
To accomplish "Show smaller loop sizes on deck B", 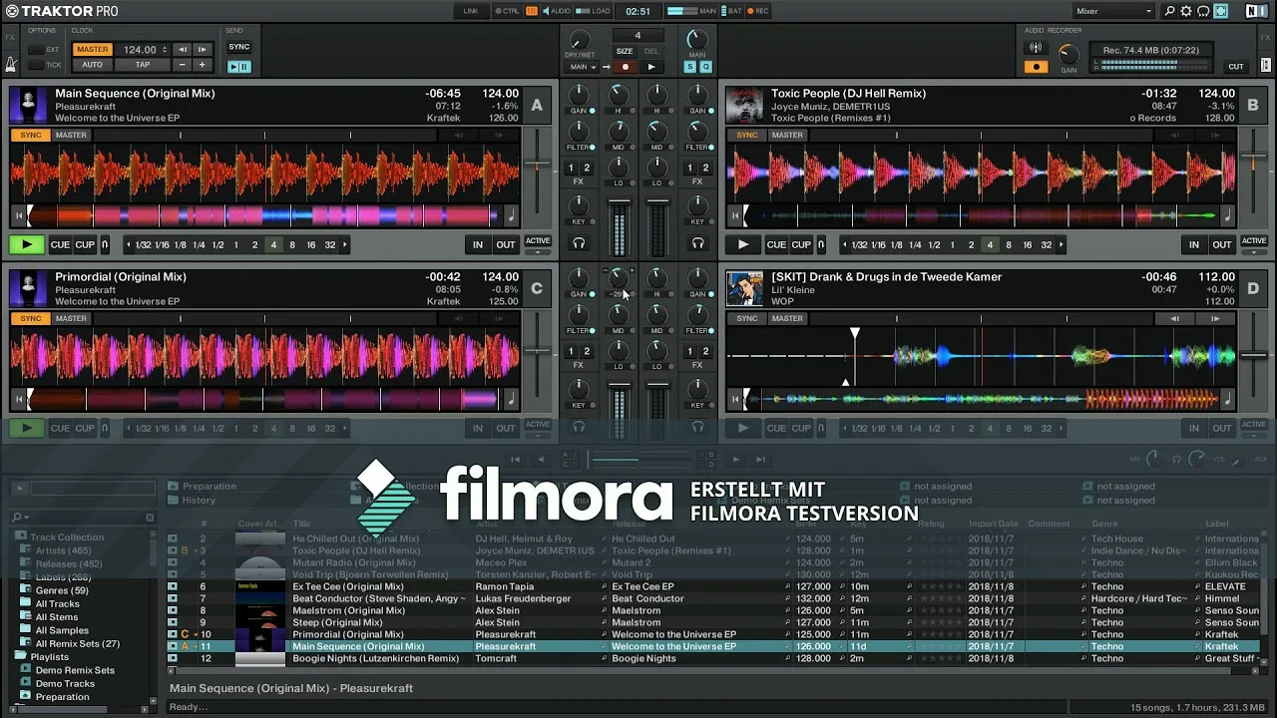I will pos(845,244).
